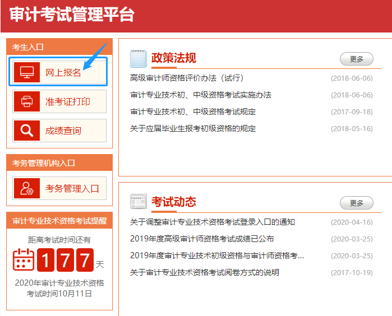Open 关于应届毕业生报考初级资格的规定 link

193,128
